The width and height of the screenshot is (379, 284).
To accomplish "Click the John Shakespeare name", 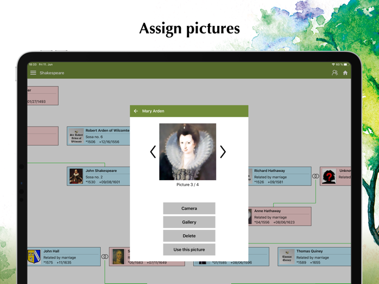I will click(x=101, y=170).
